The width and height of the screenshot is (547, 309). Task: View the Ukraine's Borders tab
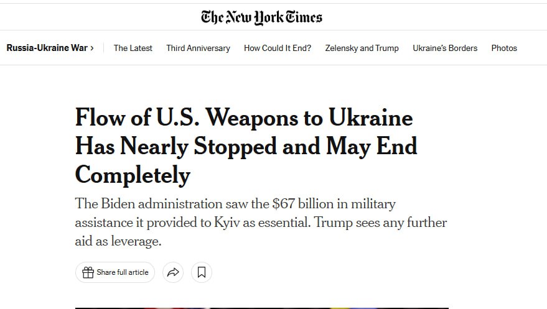pyautogui.click(x=445, y=48)
